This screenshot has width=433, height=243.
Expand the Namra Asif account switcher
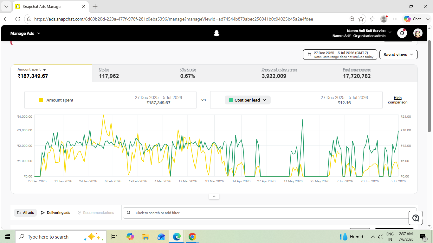click(x=390, y=32)
